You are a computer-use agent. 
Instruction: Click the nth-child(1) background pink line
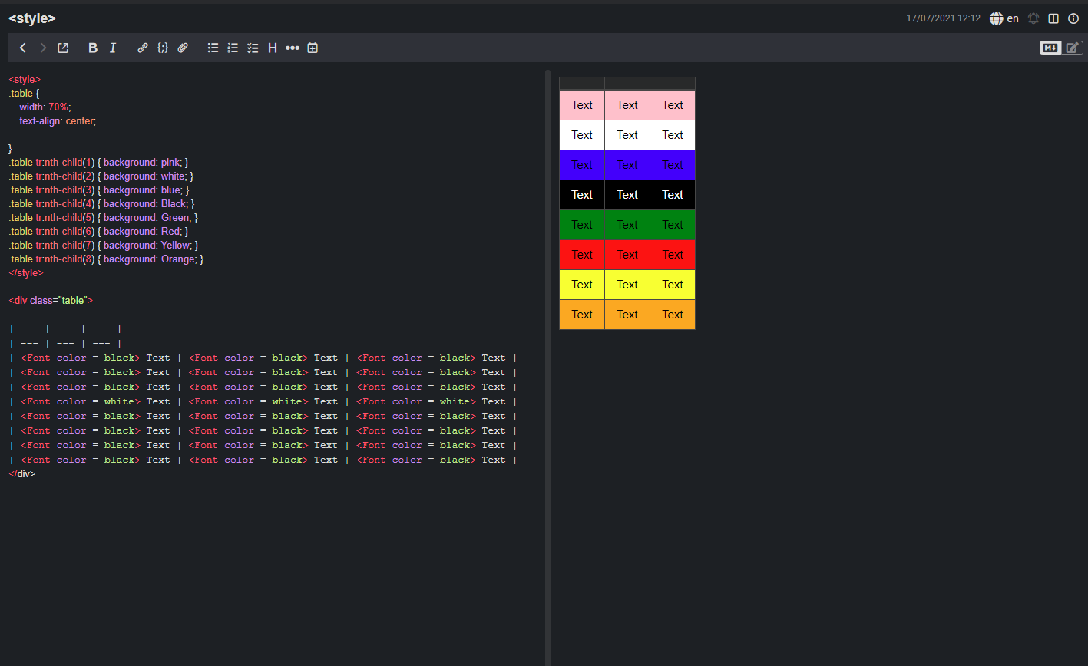(x=98, y=162)
